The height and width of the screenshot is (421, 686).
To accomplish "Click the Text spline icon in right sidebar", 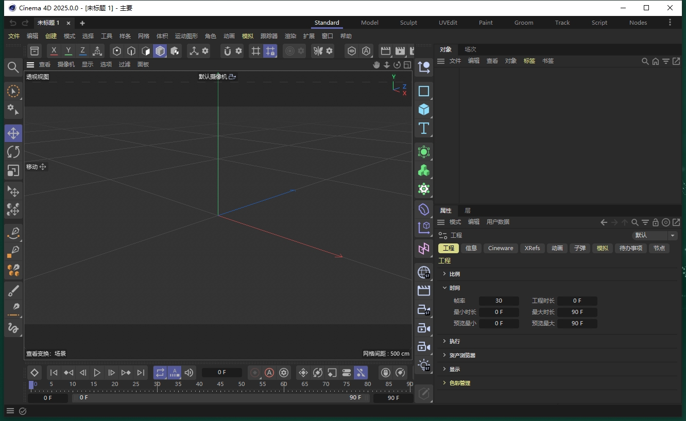I will click(x=423, y=129).
